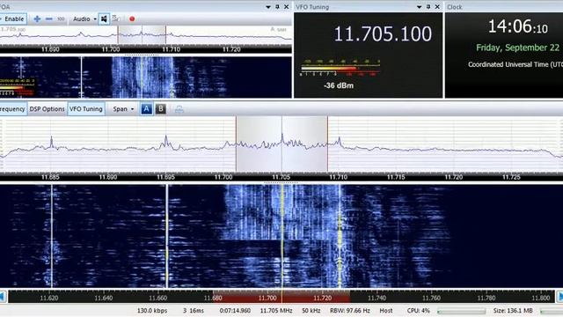Click the red highlighted span region in band scale
Image resolution: width=563 pixels, height=317 pixels.
(x=281, y=298)
